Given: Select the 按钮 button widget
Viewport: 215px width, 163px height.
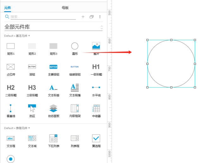Looking at the screenshot, I should pos(32,70).
